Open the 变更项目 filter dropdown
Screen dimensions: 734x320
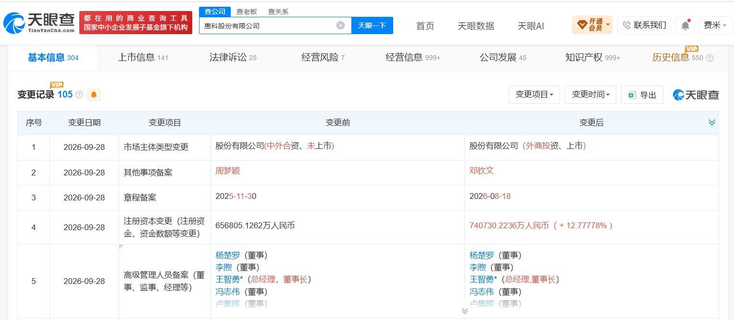click(534, 95)
